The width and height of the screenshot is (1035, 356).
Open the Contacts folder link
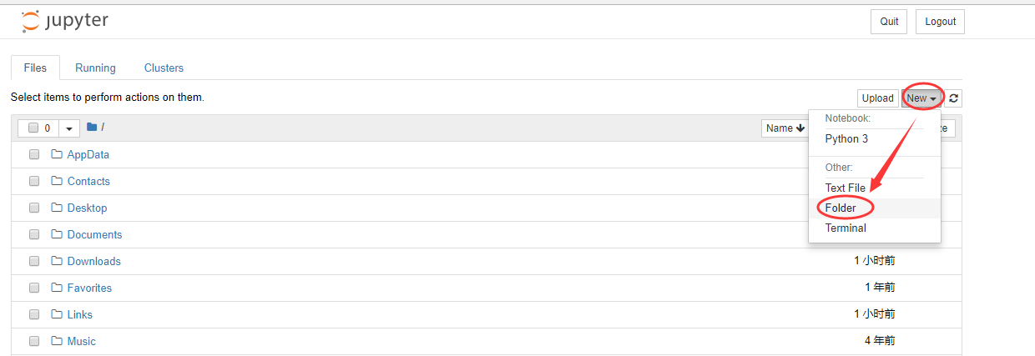tap(88, 181)
